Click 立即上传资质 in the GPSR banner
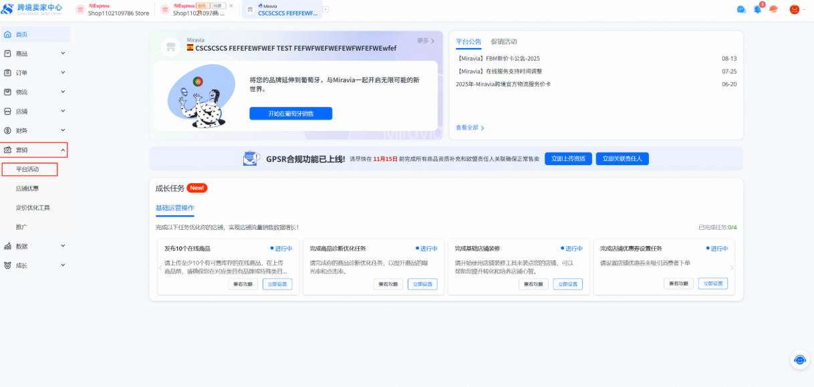 click(x=568, y=158)
